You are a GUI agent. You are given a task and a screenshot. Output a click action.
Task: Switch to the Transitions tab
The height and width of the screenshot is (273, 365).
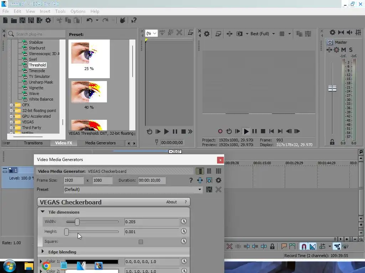(x=33, y=143)
